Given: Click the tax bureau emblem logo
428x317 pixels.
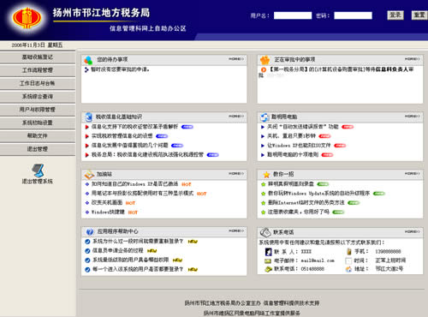Looking at the screenshot, I should (x=27, y=18).
